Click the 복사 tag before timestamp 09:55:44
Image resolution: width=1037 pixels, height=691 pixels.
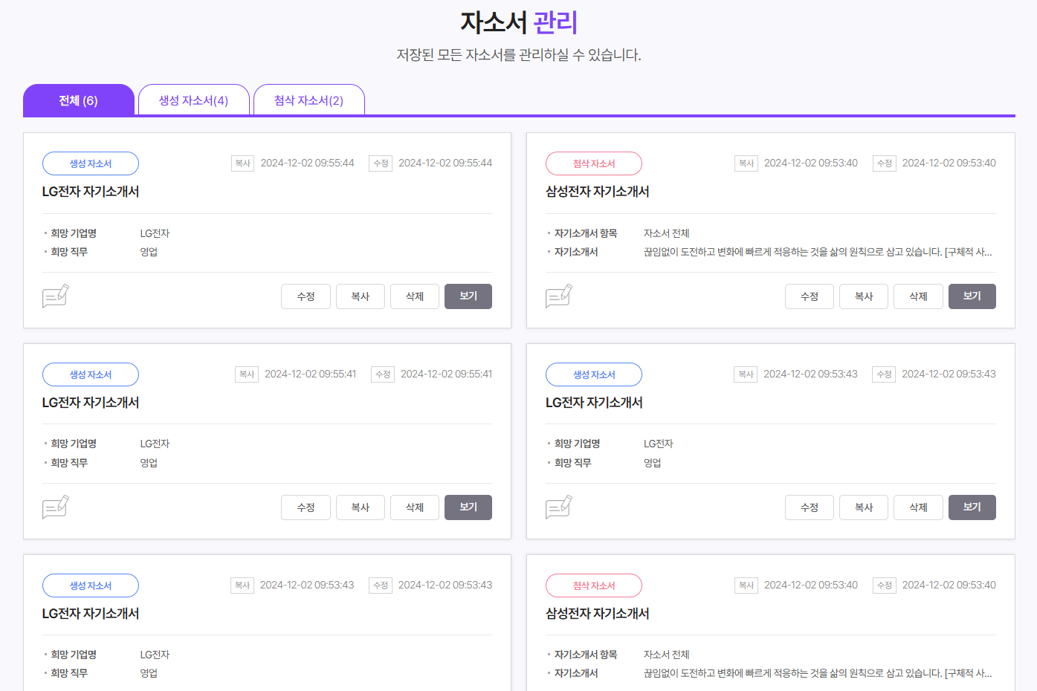(x=242, y=163)
